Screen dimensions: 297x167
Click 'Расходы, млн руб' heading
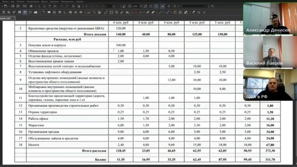click(67, 39)
